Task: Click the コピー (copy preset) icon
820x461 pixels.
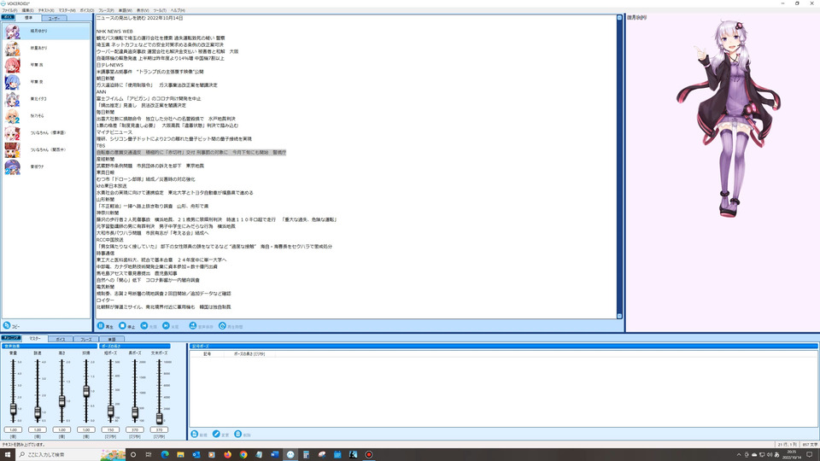Action: [x=7, y=325]
